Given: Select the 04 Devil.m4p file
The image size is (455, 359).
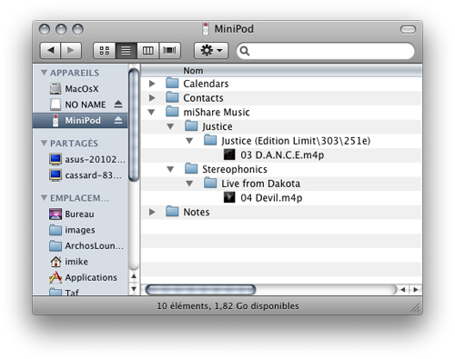Looking at the screenshot, I should 271,198.
